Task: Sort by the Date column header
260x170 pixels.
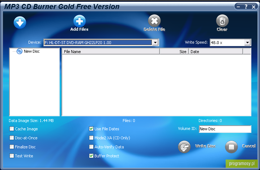Action: (216, 52)
